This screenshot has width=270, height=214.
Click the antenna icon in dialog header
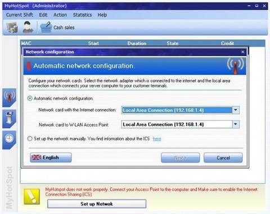(235, 66)
